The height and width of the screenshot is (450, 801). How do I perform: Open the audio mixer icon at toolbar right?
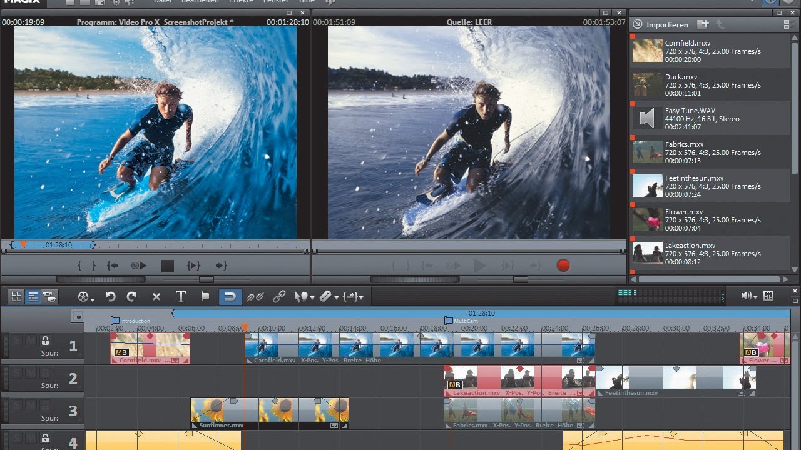click(768, 296)
